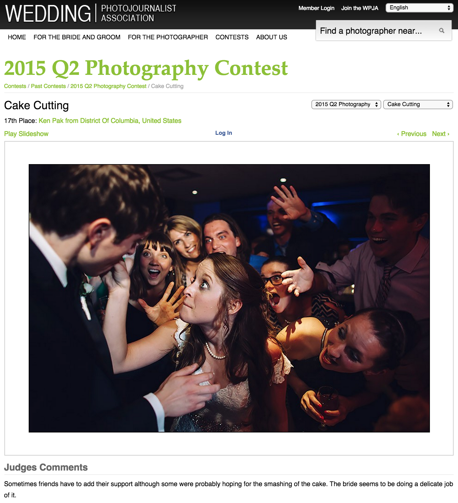This screenshot has width=458, height=503.
Task: Click the blue Log In link
Action: click(x=224, y=133)
